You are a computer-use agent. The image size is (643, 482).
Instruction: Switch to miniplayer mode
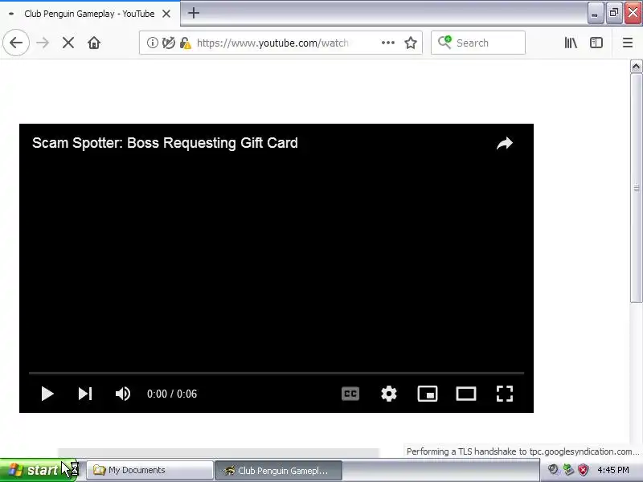(x=428, y=394)
